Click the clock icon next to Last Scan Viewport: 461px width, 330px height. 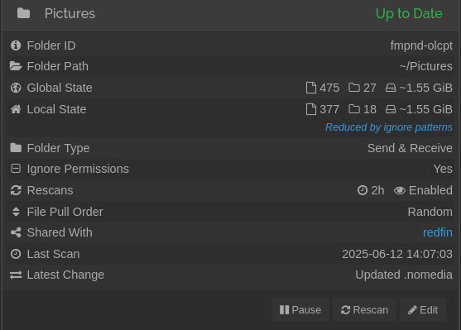coord(16,254)
